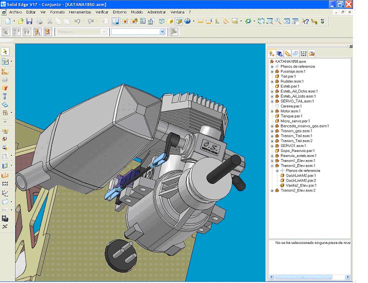Viewport: 368px width, 283px height.
Task: Expand the Fuselaje.asm:1 tree node
Action: tap(272, 71)
